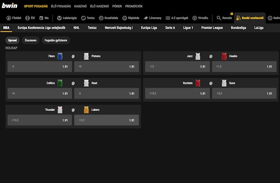
Task: Switch to the NBA tab
Action: pyautogui.click(x=6, y=28)
